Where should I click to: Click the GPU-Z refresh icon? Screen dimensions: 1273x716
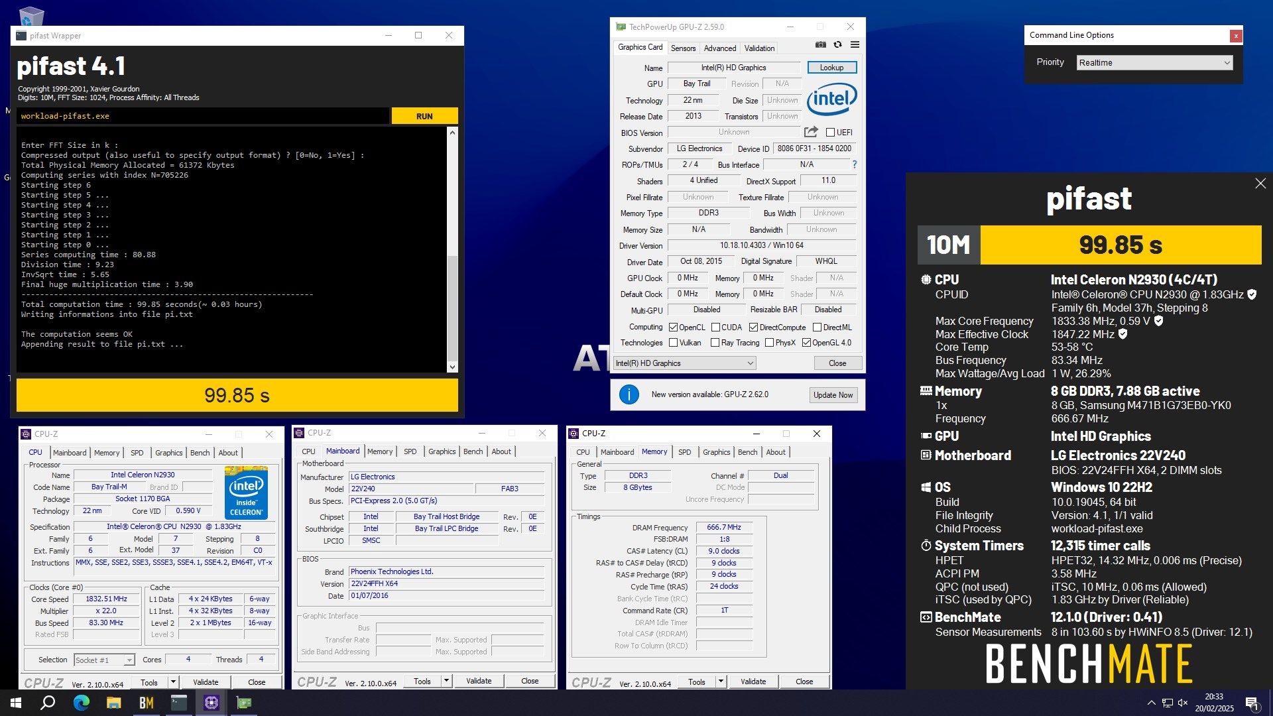837,45
